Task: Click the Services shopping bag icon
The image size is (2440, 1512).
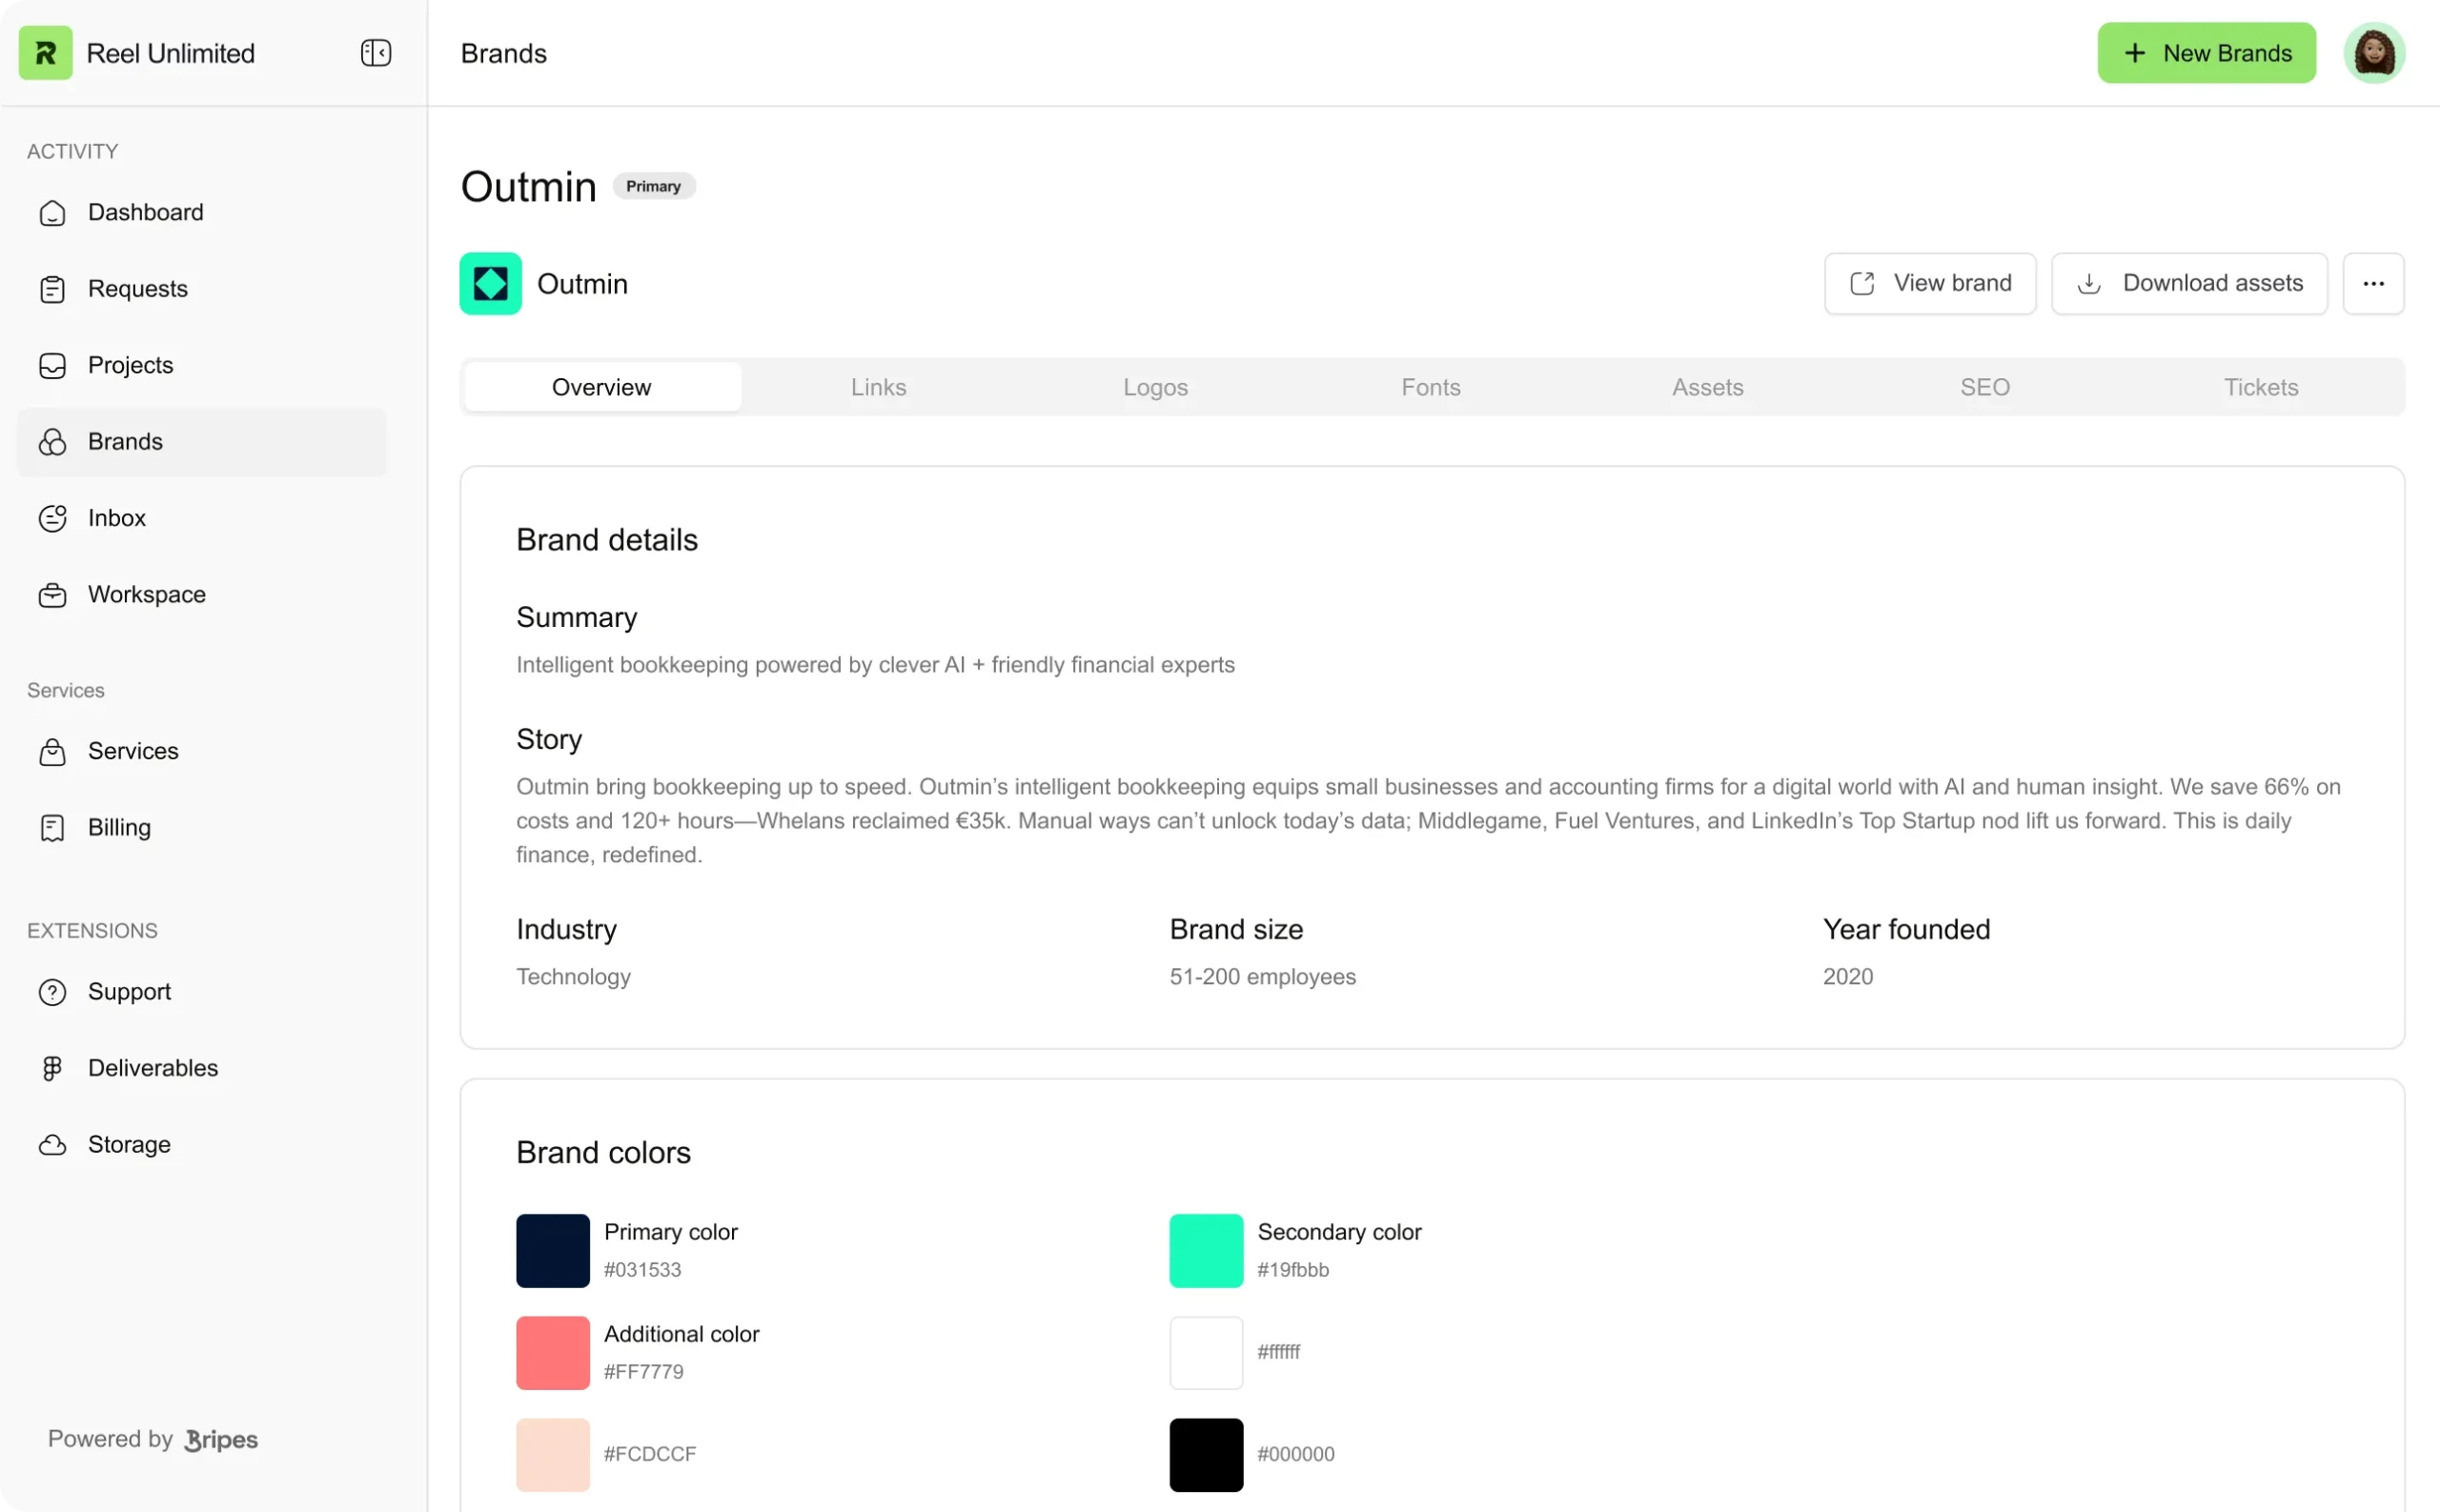Action: [52, 751]
